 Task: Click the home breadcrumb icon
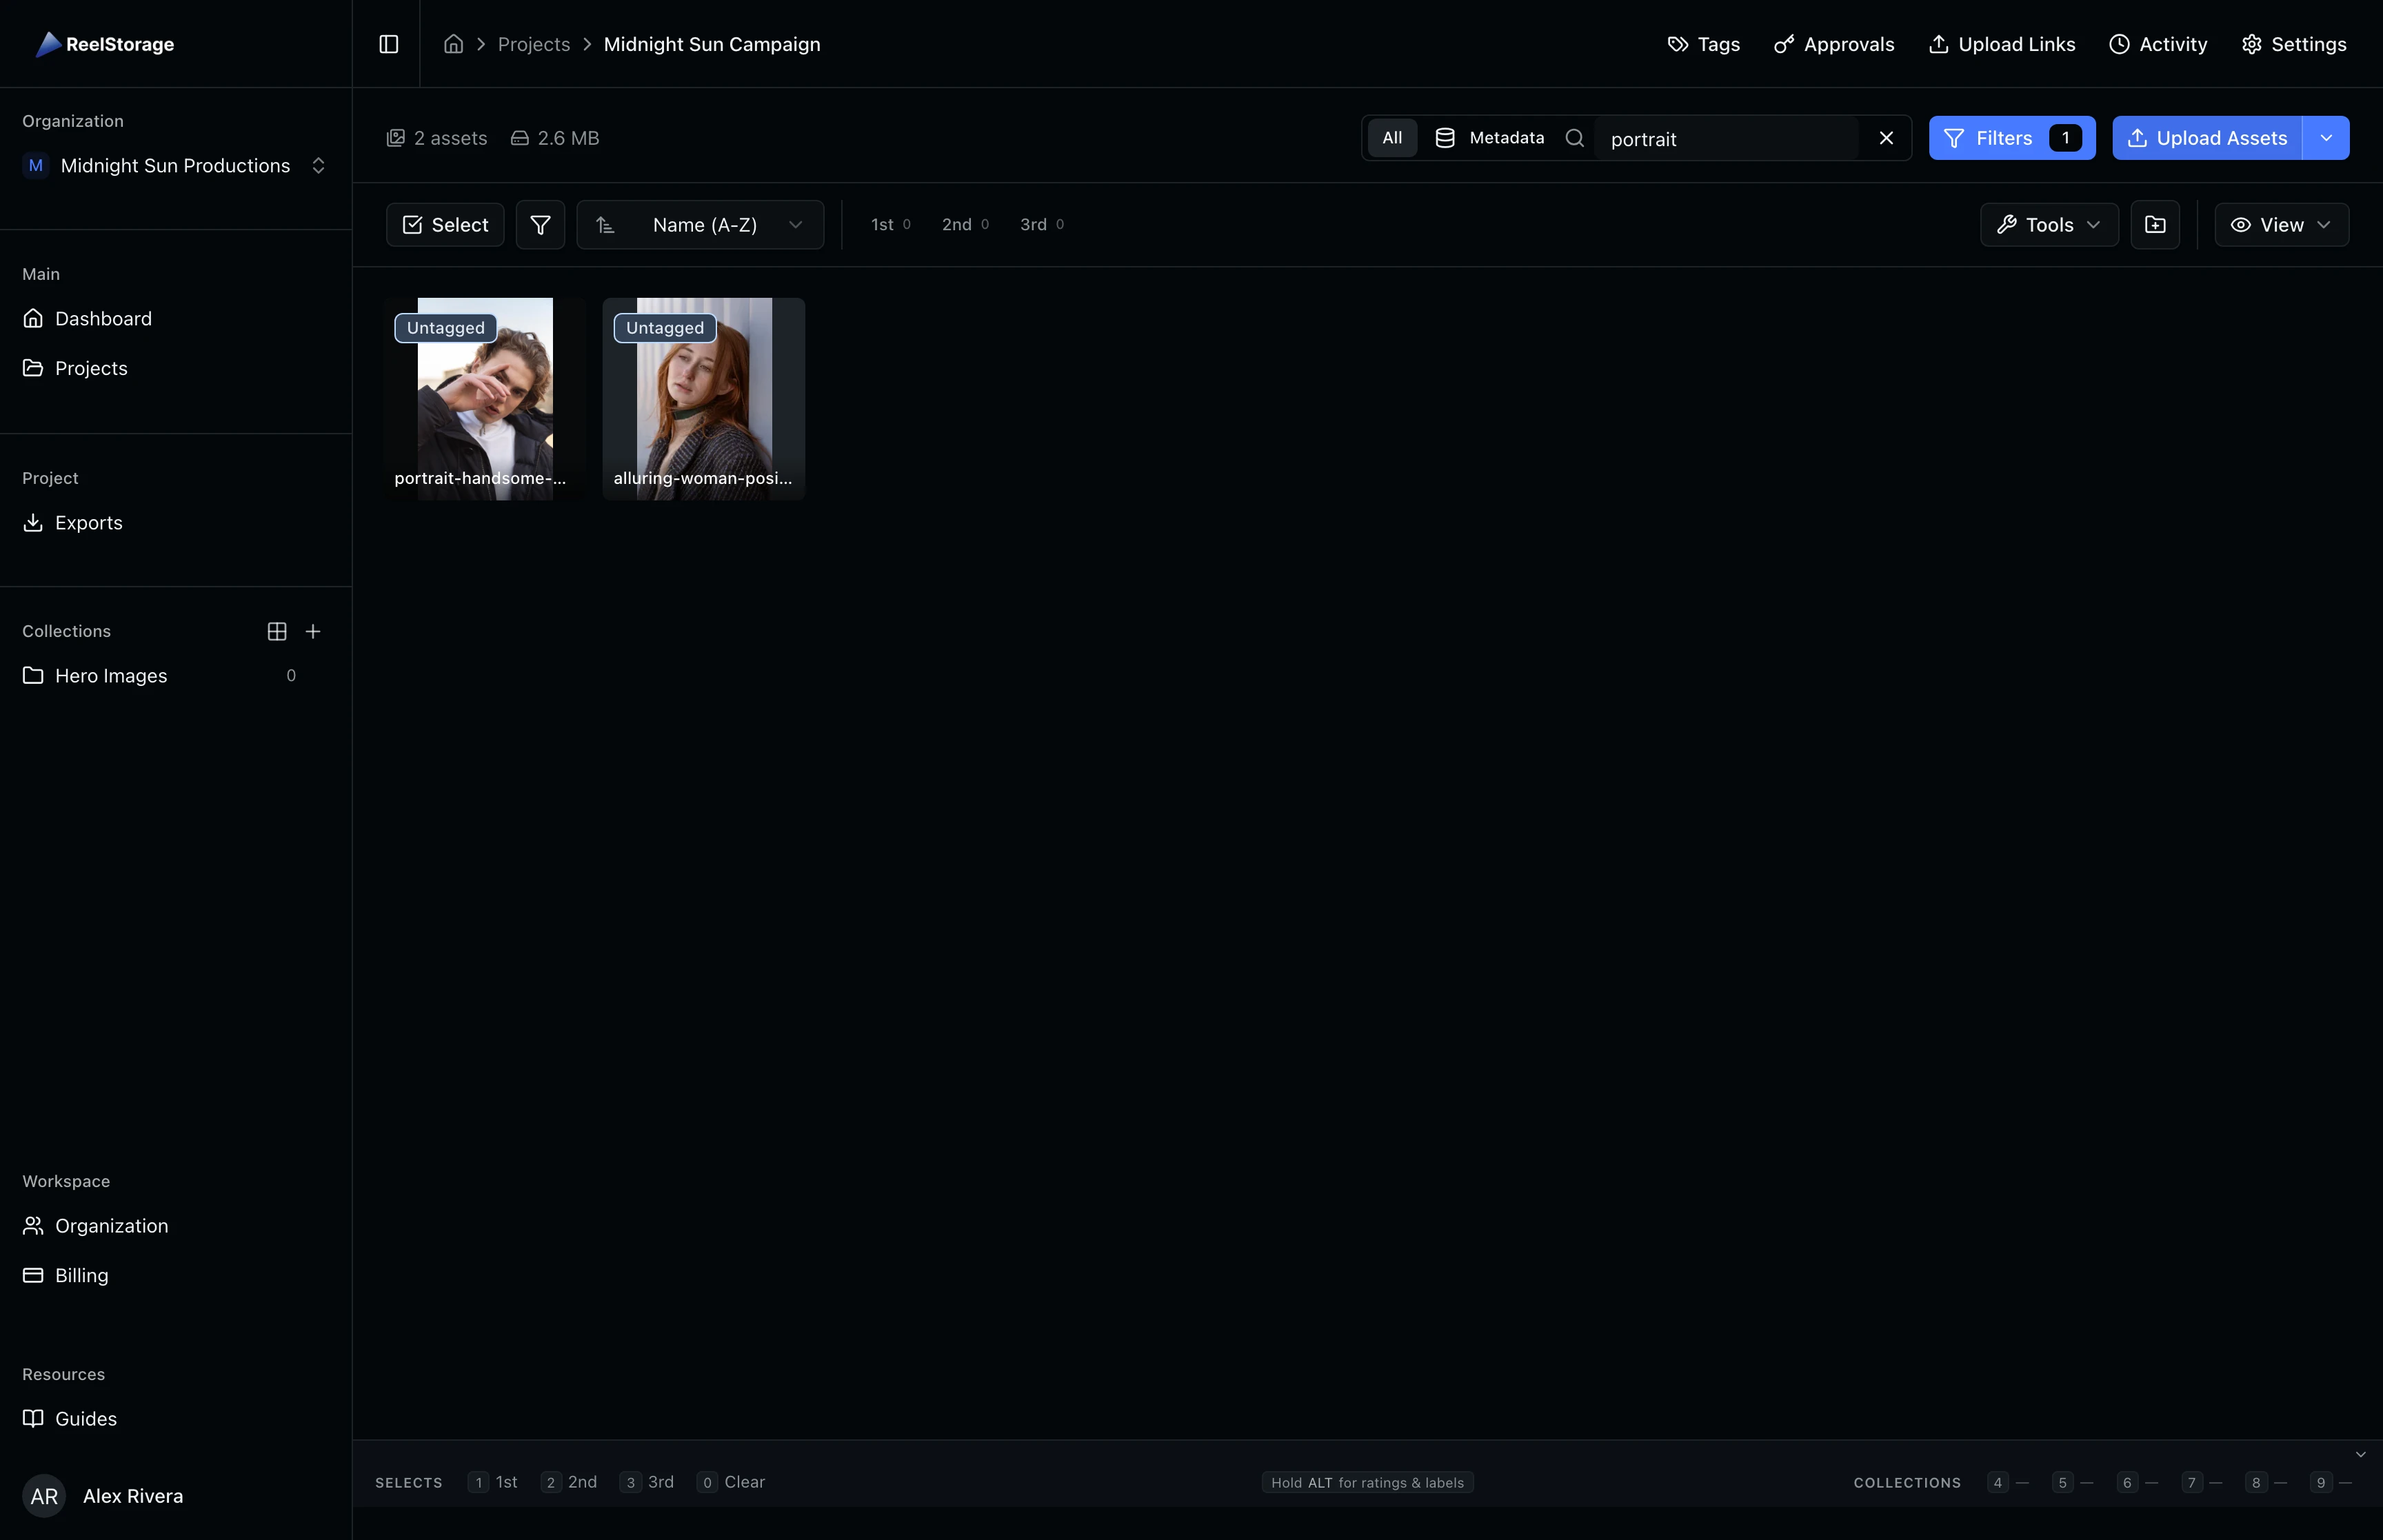point(453,43)
